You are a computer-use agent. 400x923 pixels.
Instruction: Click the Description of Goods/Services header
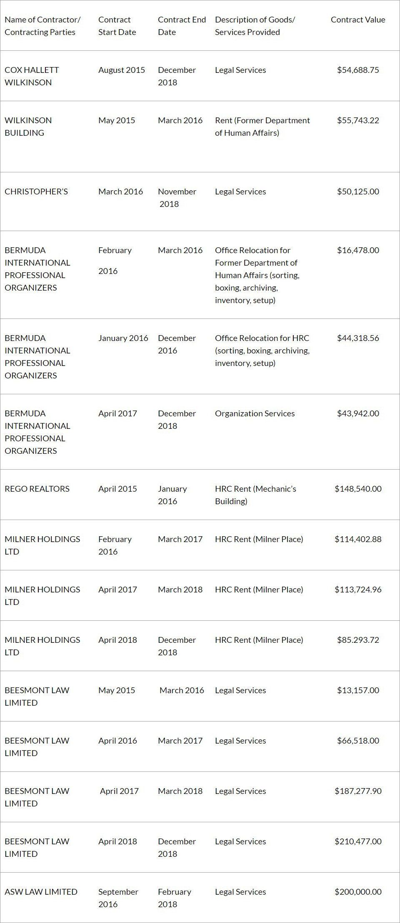(255, 26)
